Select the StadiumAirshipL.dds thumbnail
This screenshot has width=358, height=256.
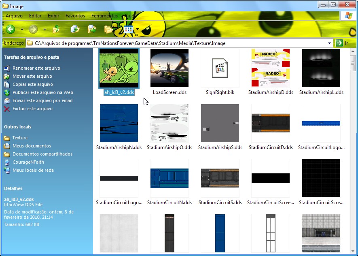tap(321, 68)
